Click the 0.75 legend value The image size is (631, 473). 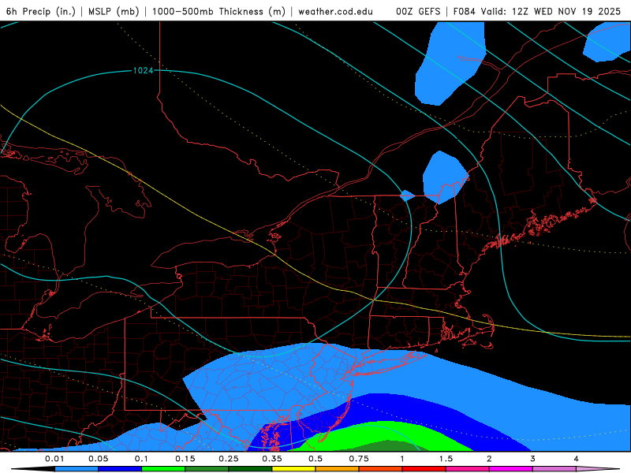click(x=359, y=459)
